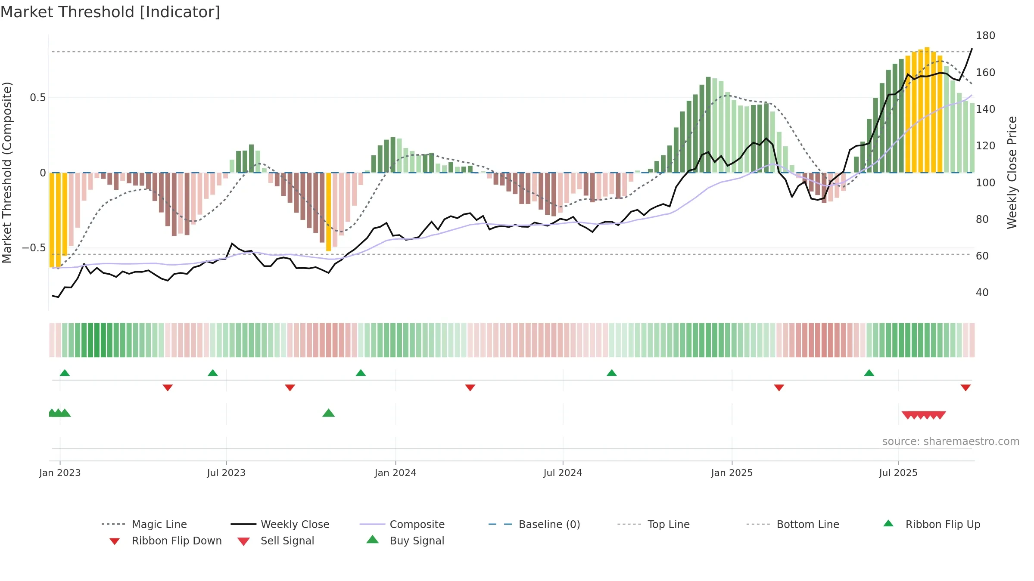Click the Ribbon Flip Down marker in early 2024

pyautogui.click(x=470, y=388)
